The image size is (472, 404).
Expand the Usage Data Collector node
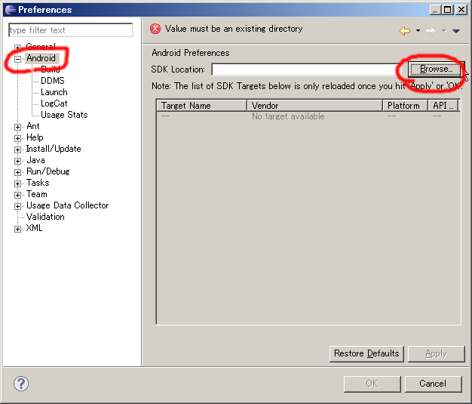[17, 206]
